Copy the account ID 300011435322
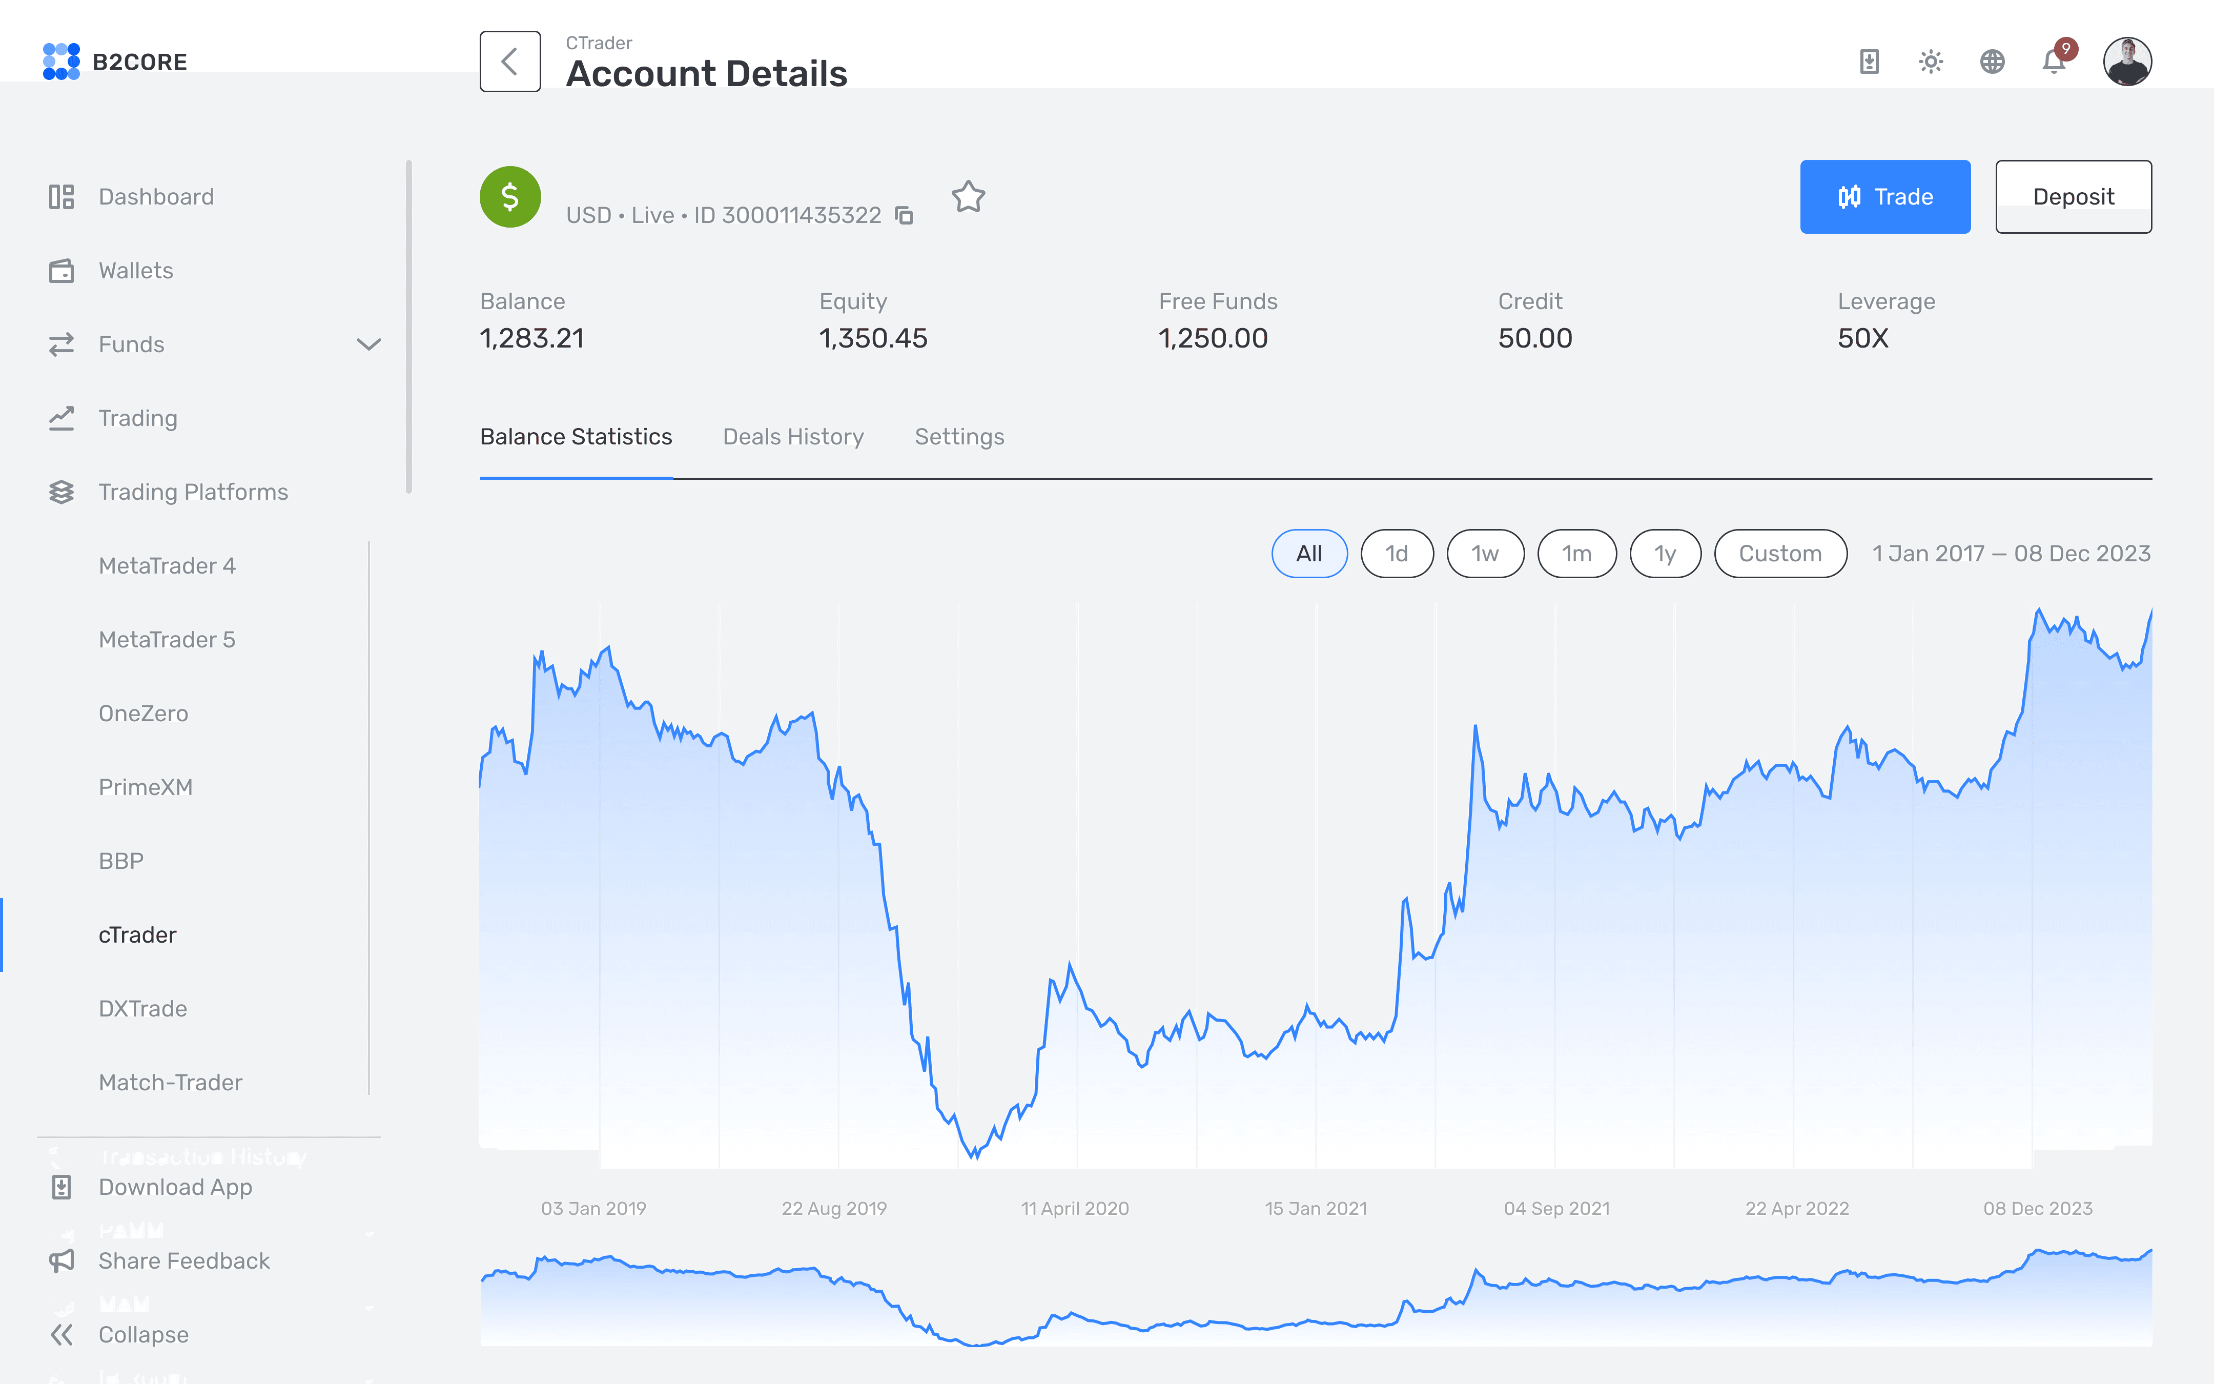2214x1384 pixels. coord(905,216)
